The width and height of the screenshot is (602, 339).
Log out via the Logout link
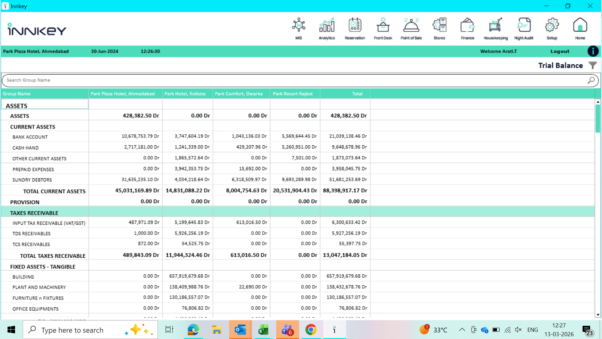click(x=560, y=51)
